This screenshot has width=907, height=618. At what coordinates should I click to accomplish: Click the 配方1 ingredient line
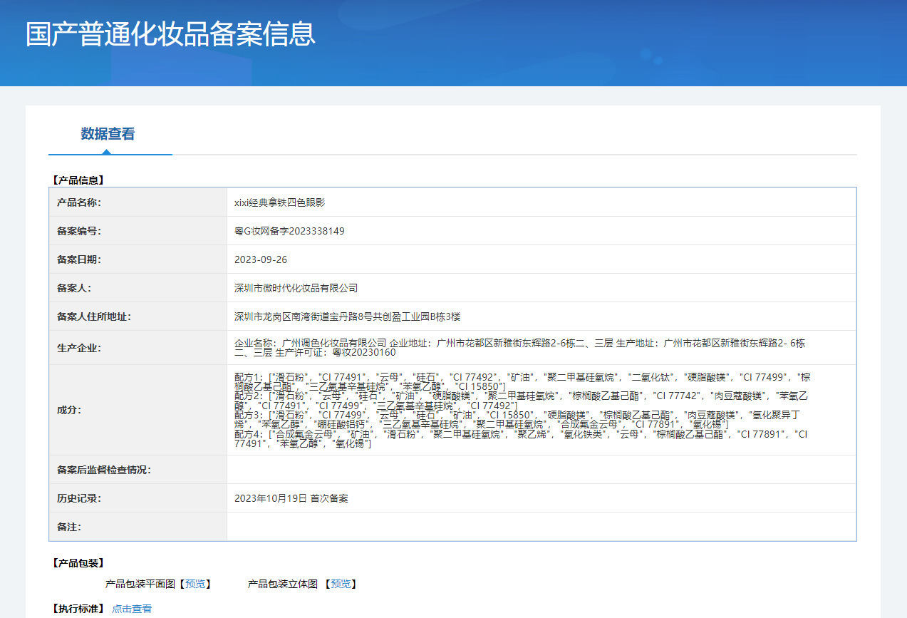[522, 381]
